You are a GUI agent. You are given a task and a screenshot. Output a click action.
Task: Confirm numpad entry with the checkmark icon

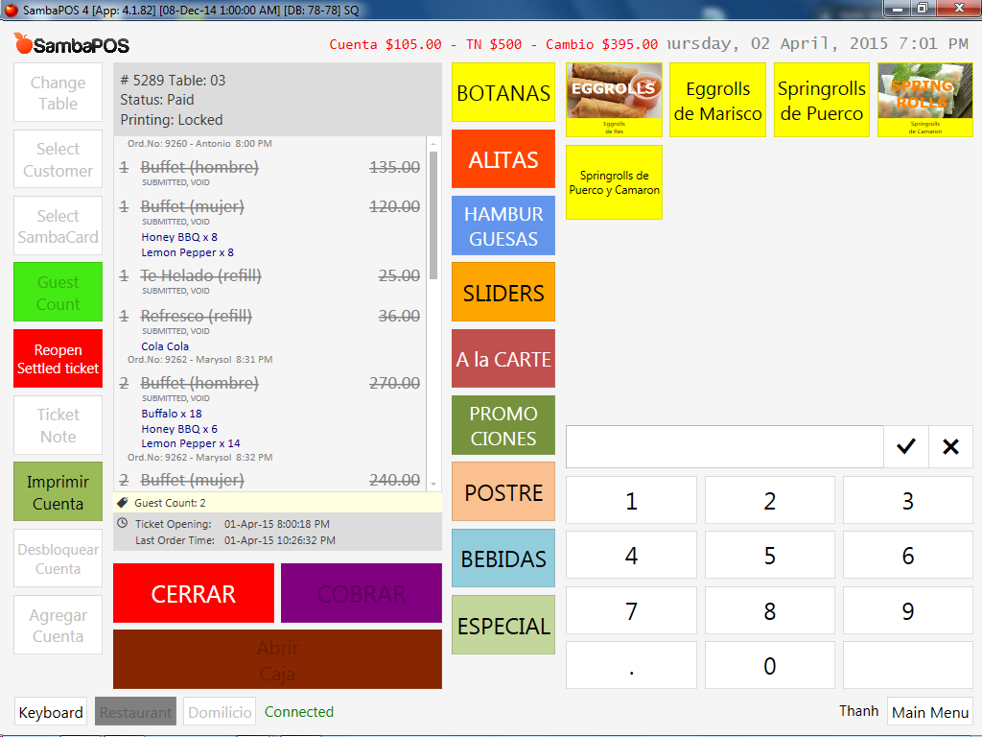pyautogui.click(x=905, y=446)
